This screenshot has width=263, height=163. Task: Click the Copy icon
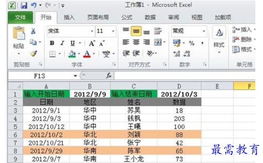(33, 42)
